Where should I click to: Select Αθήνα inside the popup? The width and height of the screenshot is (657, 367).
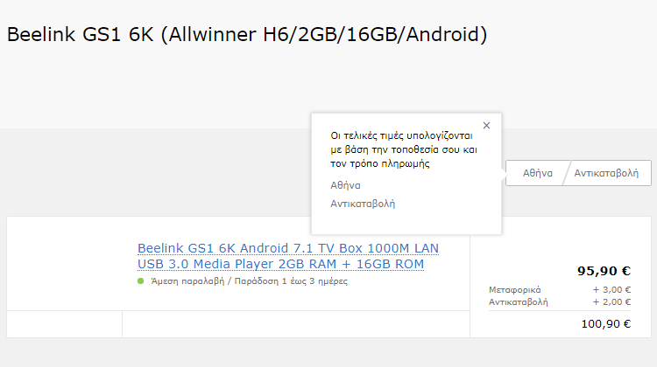pos(345,185)
